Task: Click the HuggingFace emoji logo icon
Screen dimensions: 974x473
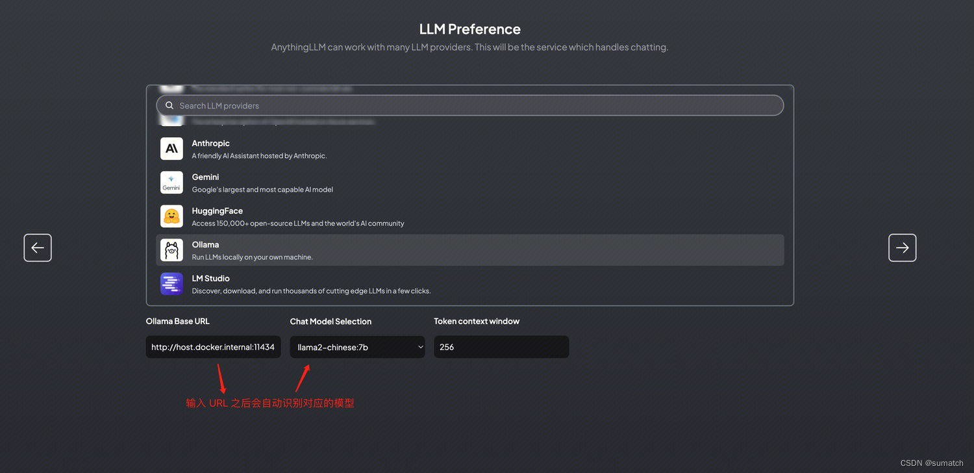Action: click(171, 216)
